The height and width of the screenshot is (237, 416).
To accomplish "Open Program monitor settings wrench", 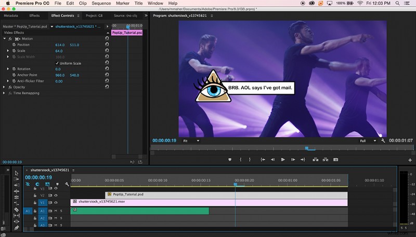I will click(x=383, y=141).
